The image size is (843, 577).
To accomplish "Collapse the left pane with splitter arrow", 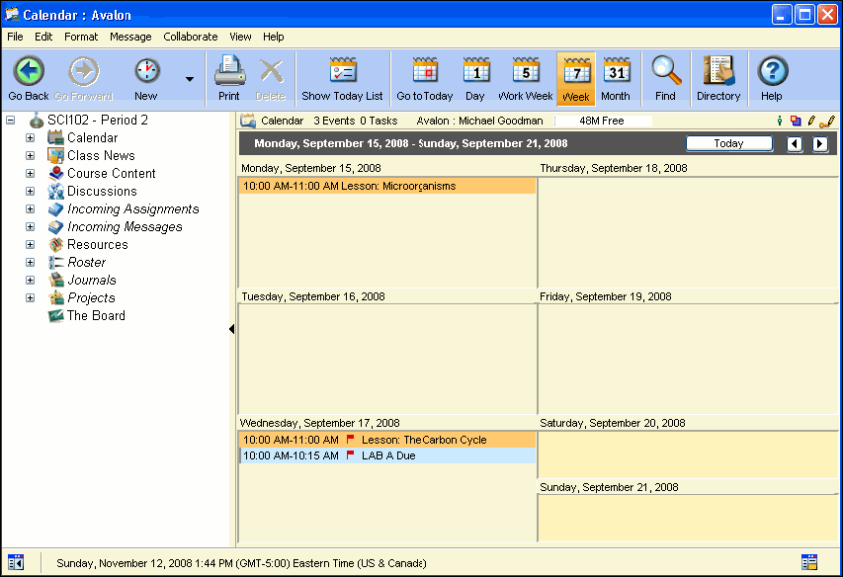I will (x=231, y=329).
